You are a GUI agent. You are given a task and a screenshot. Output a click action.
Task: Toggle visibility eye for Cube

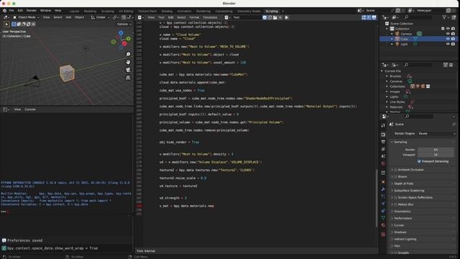click(x=448, y=39)
